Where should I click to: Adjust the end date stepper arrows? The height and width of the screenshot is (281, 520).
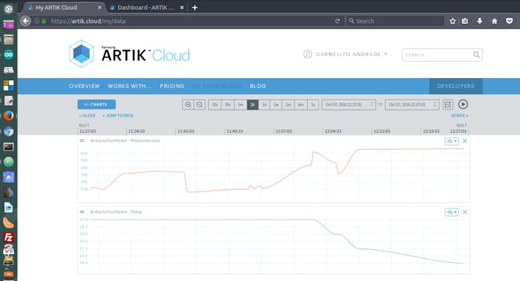tap(435, 105)
